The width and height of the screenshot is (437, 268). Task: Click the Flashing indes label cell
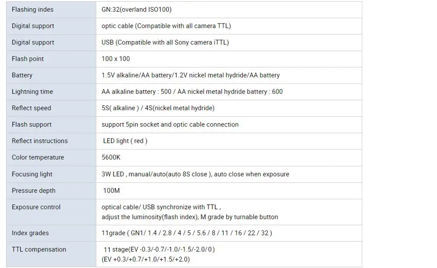click(51, 10)
